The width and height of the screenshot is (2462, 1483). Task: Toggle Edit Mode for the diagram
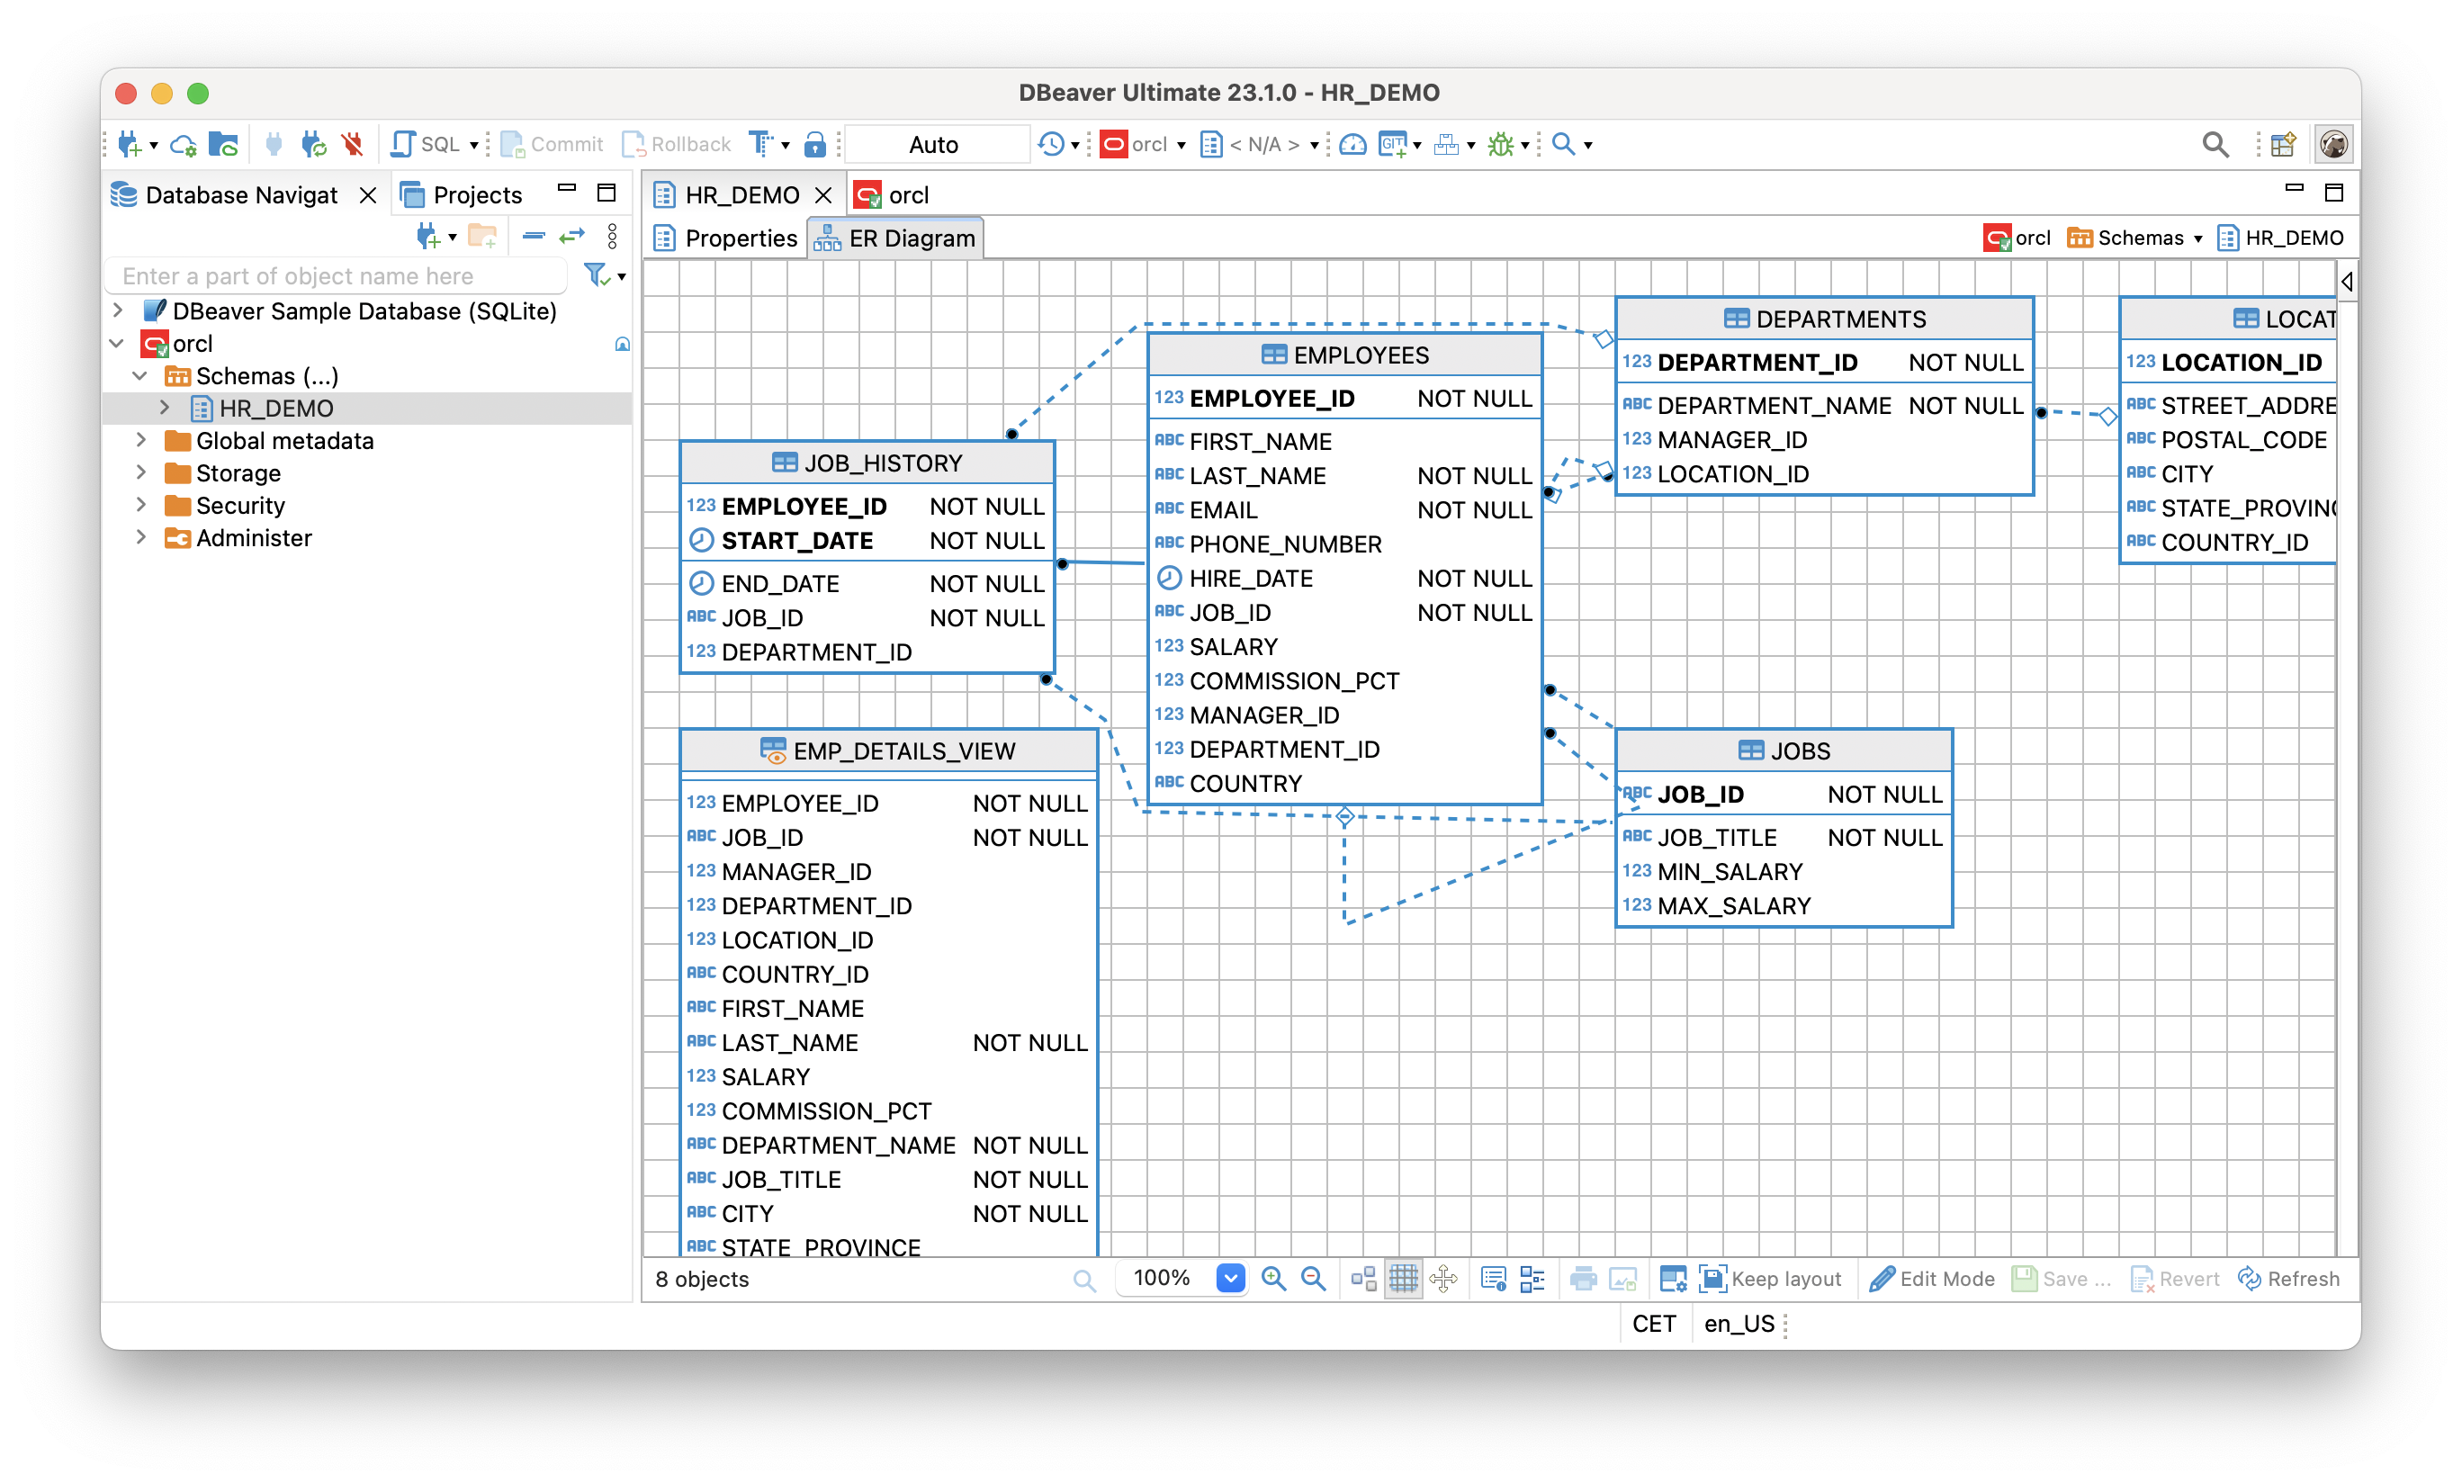tap(1931, 1279)
